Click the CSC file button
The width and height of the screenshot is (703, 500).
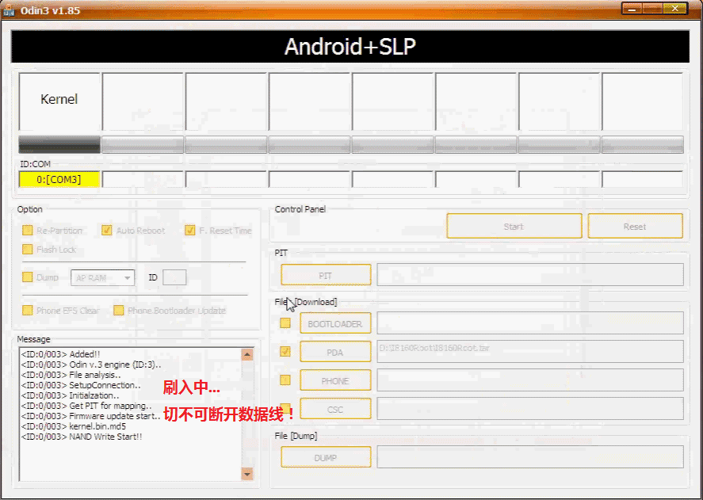click(335, 409)
